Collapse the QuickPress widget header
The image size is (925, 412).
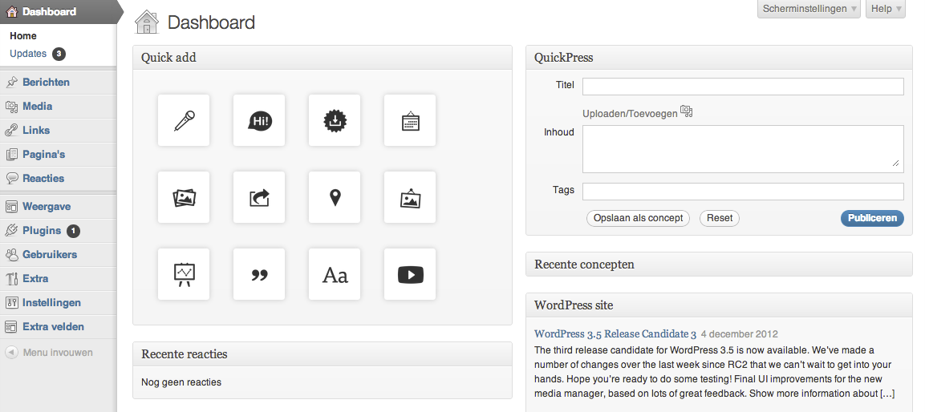point(719,58)
